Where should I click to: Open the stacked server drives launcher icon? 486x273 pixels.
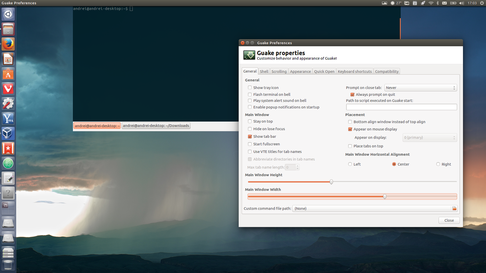[x=8, y=252]
